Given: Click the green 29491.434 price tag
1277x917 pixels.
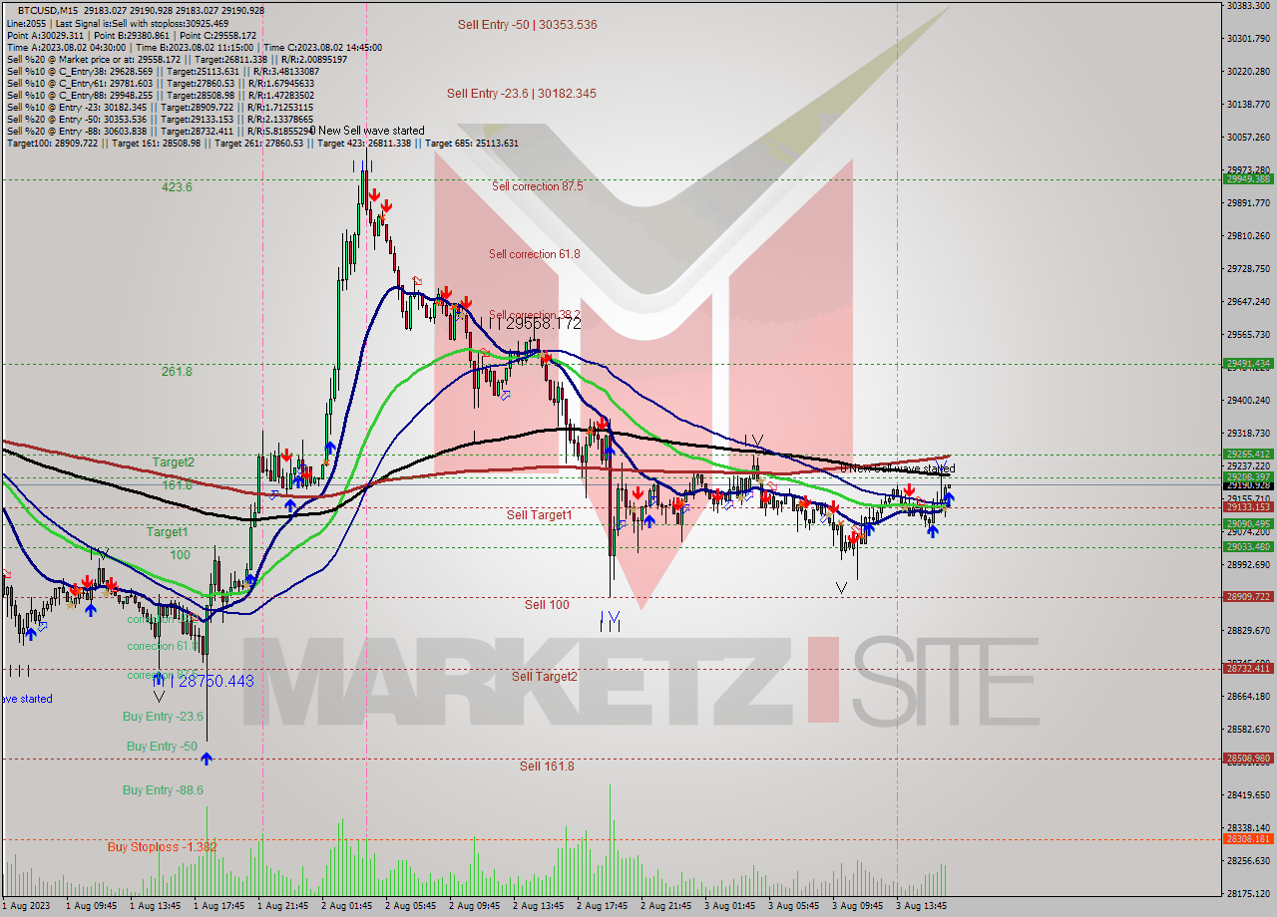Looking at the screenshot, I should (1247, 363).
